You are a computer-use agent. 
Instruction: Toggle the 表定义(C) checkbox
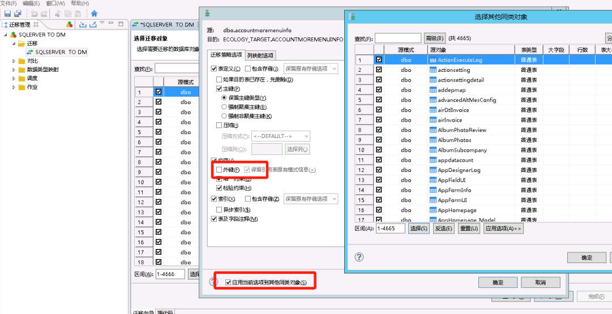pyautogui.click(x=213, y=68)
